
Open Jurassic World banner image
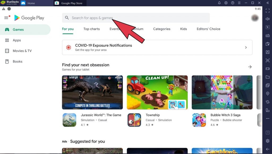[92, 92]
